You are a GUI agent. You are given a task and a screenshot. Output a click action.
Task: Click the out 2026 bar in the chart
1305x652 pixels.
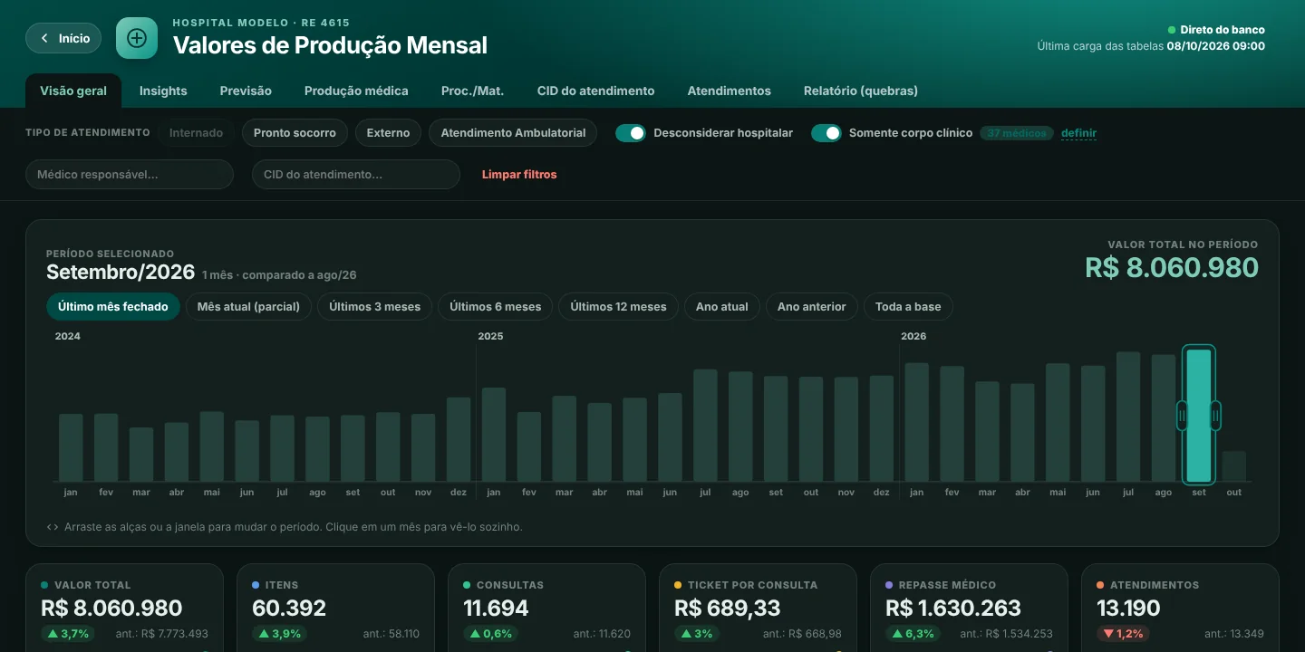[x=1233, y=466]
